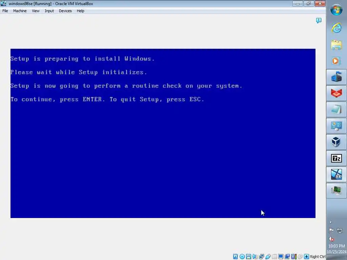Click the mouse integration status icon

pos(300,257)
